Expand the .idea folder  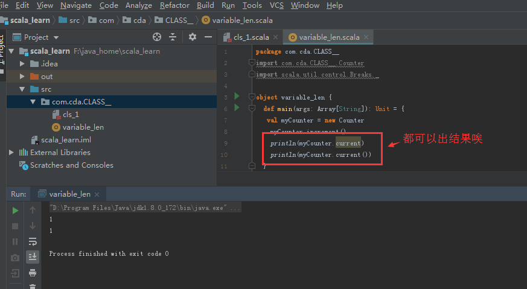tap(22, 64)
